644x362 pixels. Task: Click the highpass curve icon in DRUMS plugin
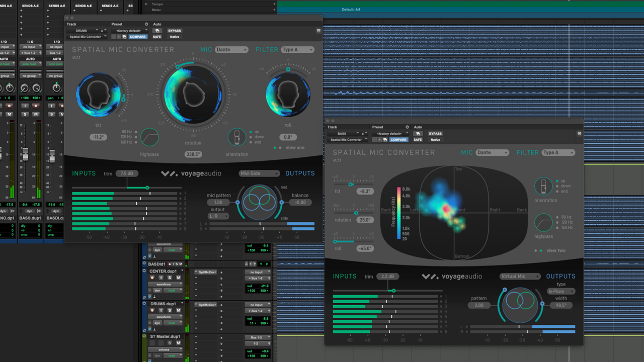[149, 136]
